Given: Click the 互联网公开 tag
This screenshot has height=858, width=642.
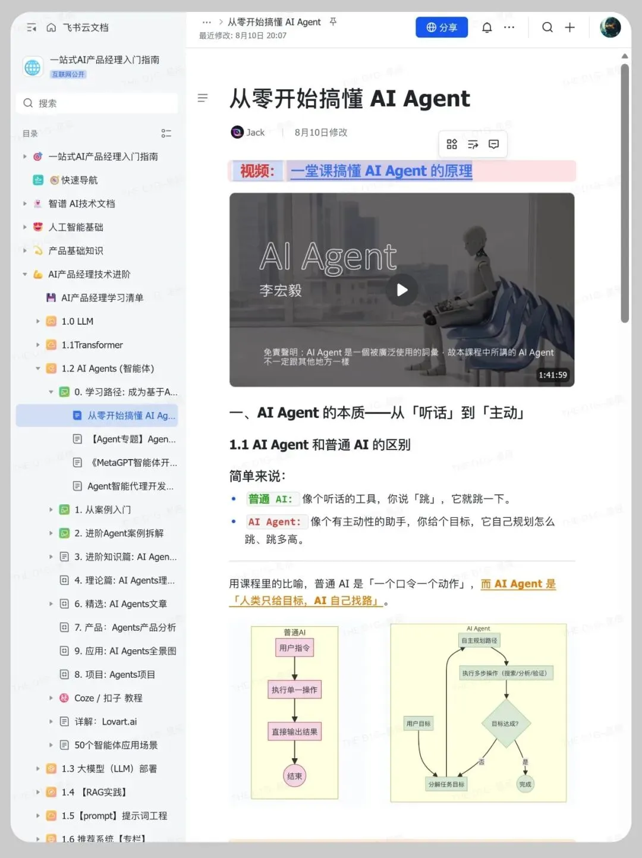Looking at the screenshot, I should (68, 74).
